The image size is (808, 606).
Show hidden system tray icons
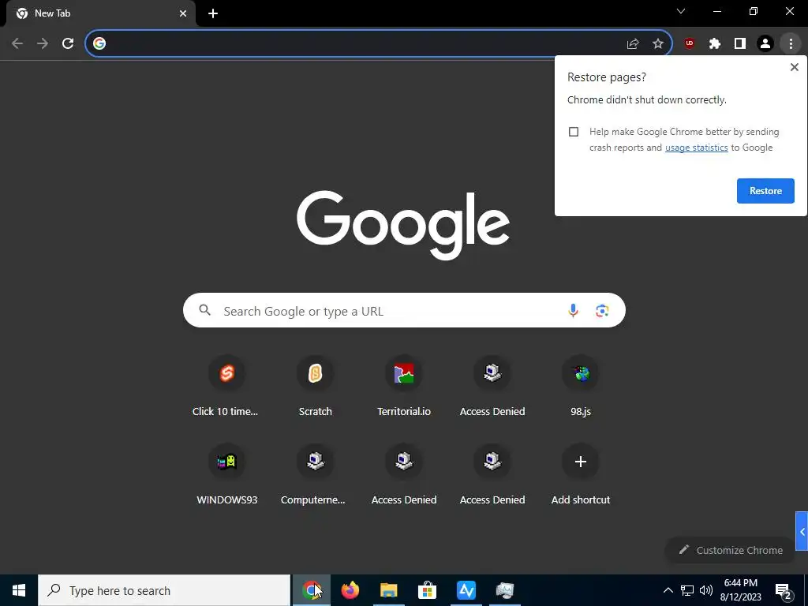[668, 590]
